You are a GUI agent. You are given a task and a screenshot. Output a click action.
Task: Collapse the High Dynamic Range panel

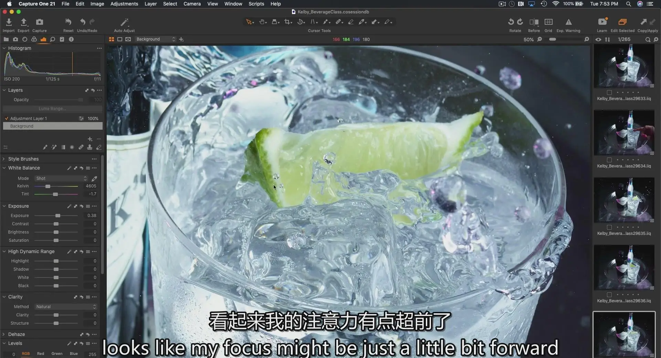tap(4, 251)
